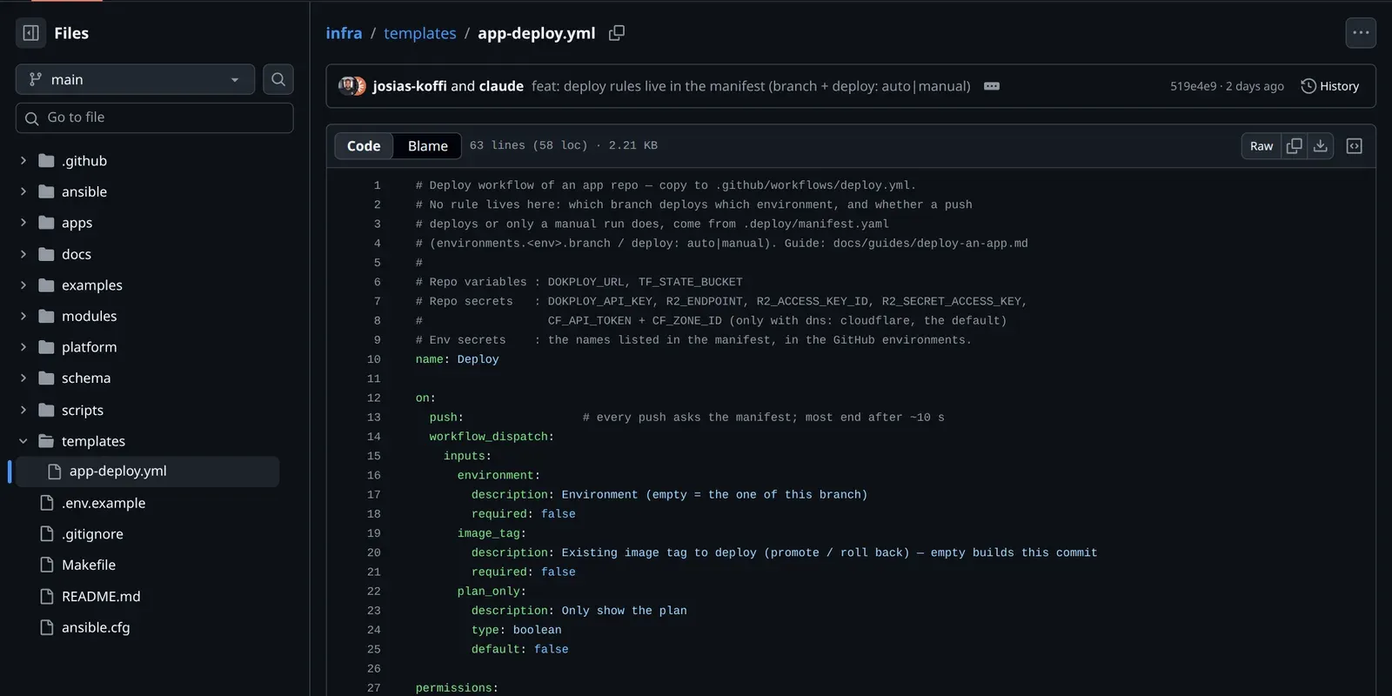Copy raw file contents icon
This screenshot has width=1392, height=696.
click(1295, 146)
